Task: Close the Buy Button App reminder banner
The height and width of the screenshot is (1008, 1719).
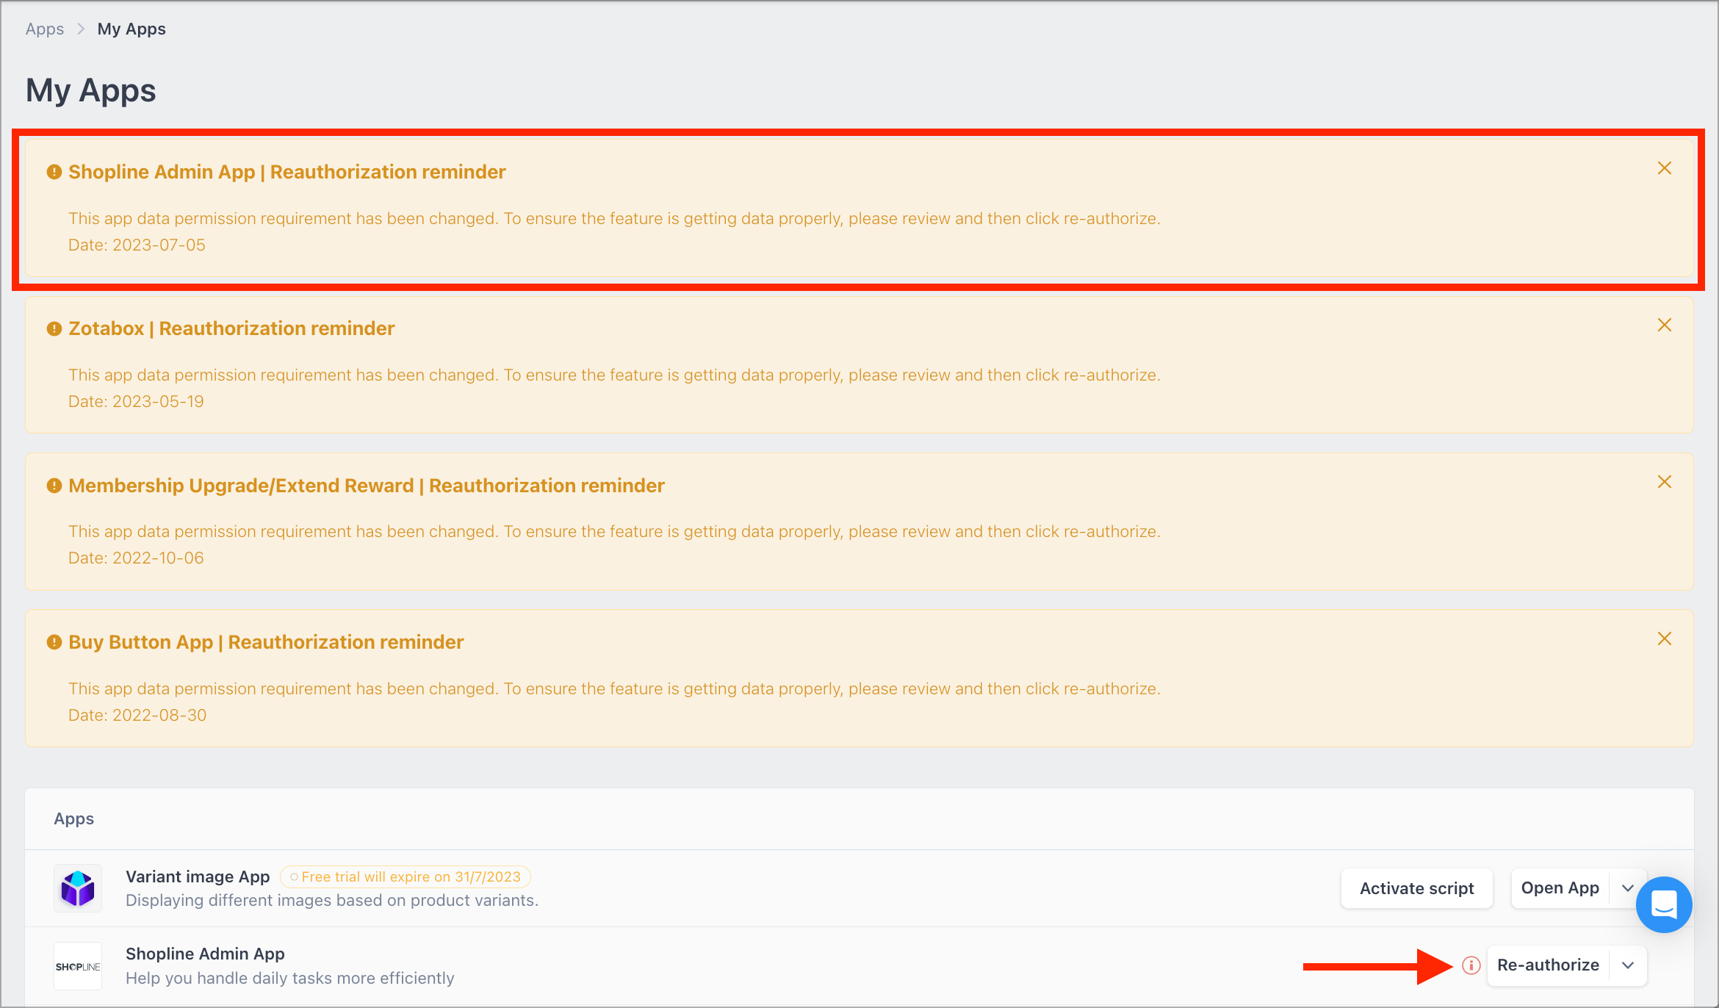Action: click(1664, 638)
